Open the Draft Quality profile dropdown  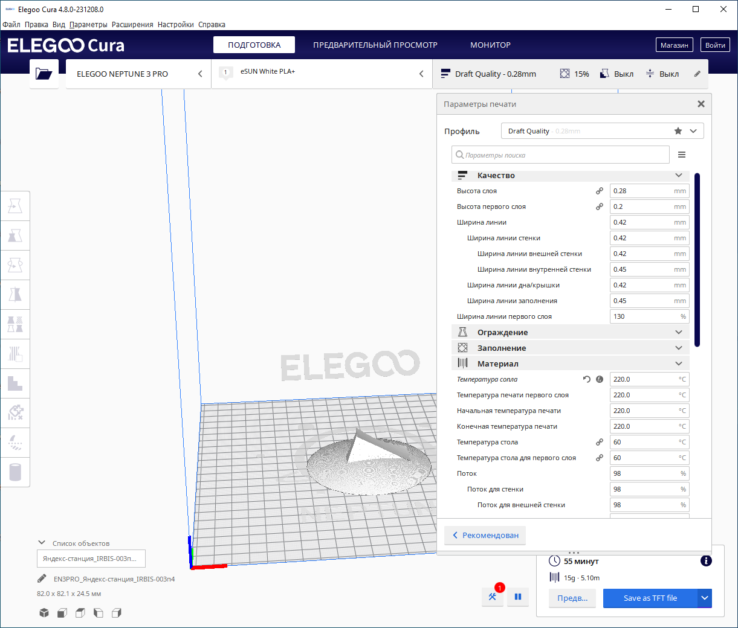pos(603,131)
